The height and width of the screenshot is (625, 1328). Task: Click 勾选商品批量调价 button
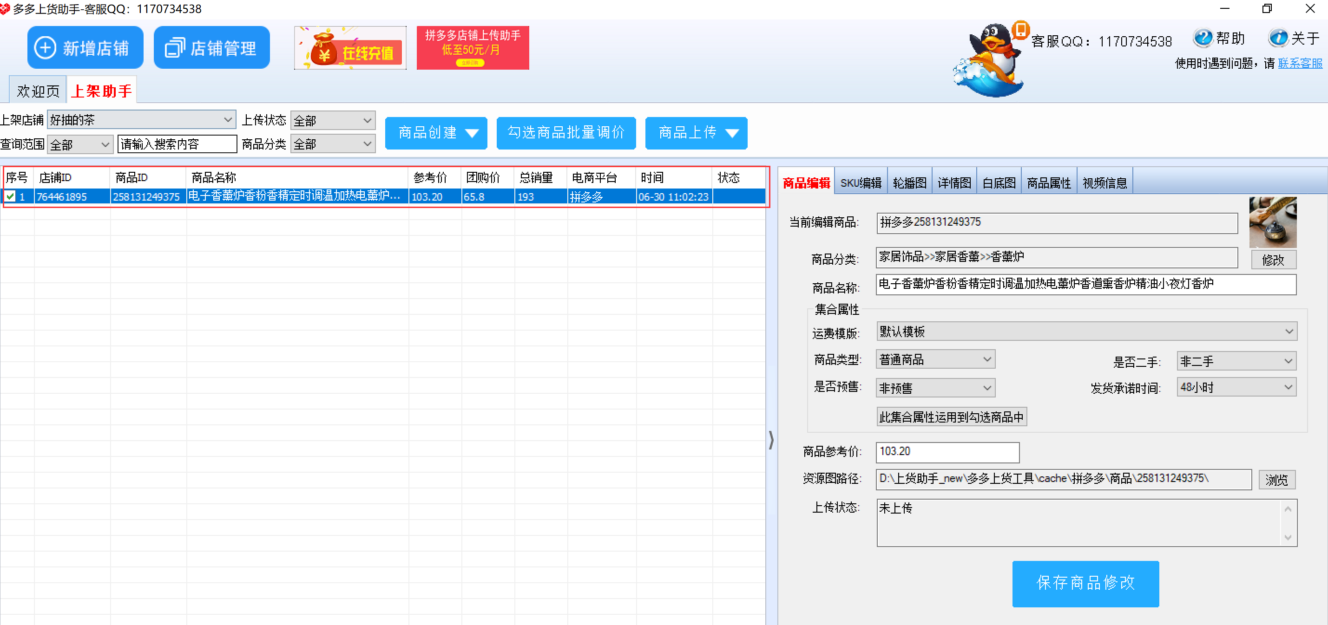(566, 133)
